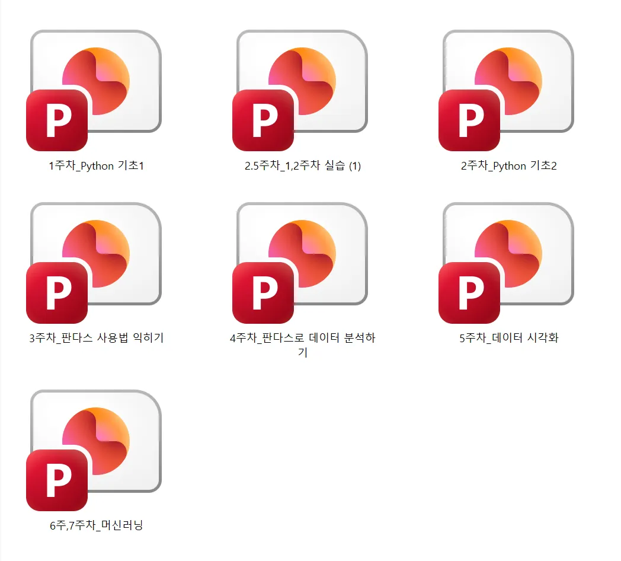This screenshot has width=621, height=561.
Task: Click the filename text 5주차_데이터 시각화
Action: (509, 338)
